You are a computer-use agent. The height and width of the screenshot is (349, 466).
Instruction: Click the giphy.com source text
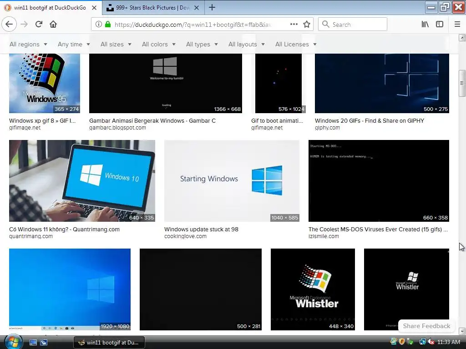coord(327,128)
